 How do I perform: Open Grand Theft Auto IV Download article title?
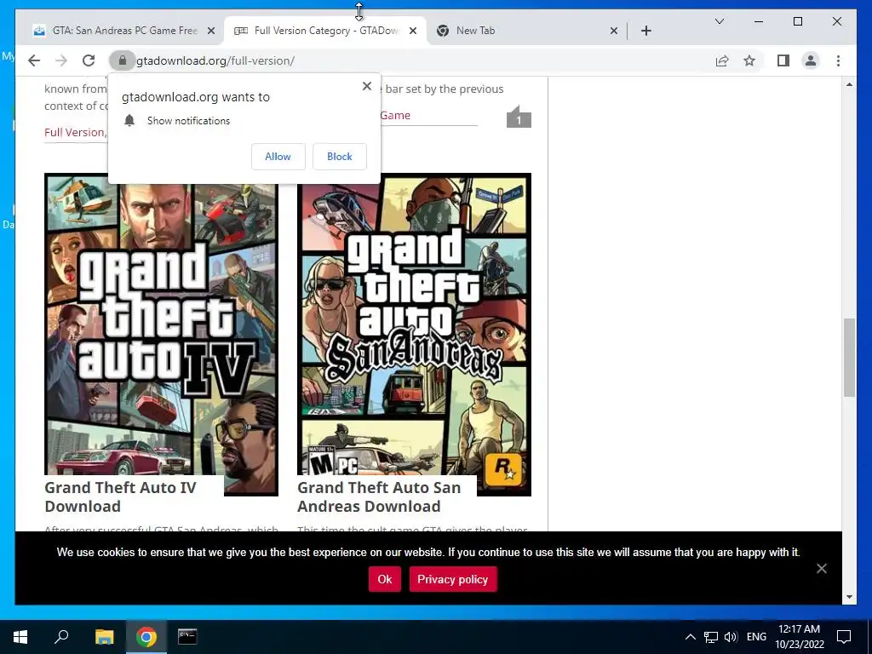(x=120, y=496)
